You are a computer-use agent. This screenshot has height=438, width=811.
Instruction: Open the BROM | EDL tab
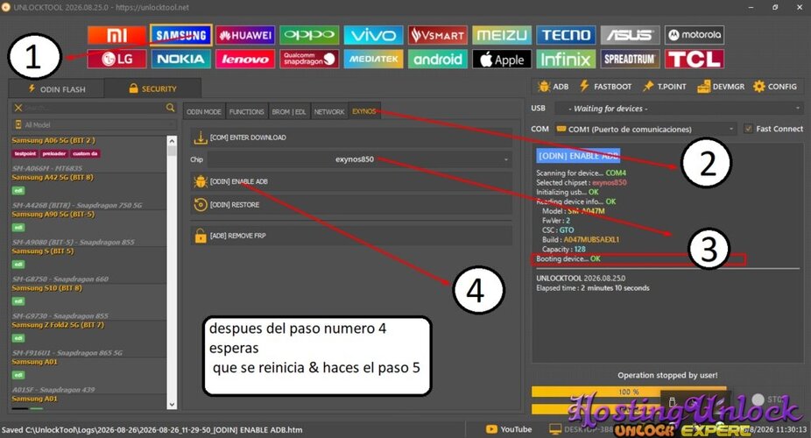289,111
